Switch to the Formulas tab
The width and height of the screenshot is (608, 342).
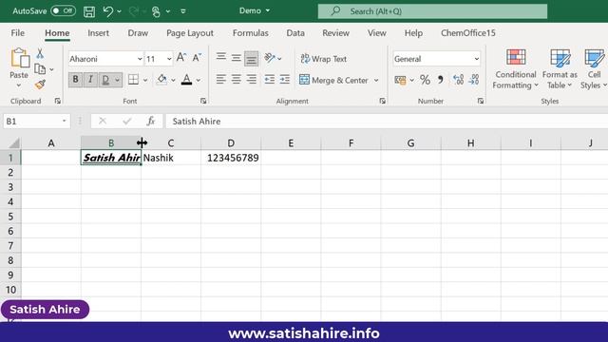tap(251, 33)
